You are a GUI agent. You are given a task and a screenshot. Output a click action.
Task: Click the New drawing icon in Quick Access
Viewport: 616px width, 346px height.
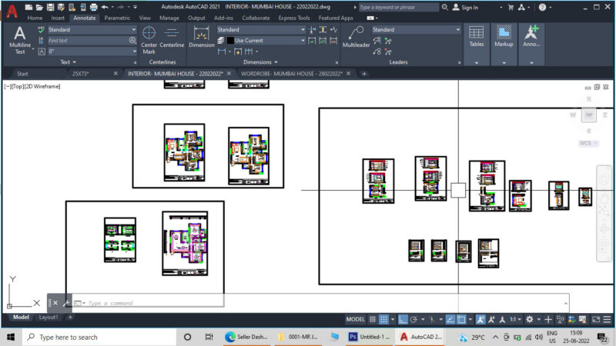[28, 7]
